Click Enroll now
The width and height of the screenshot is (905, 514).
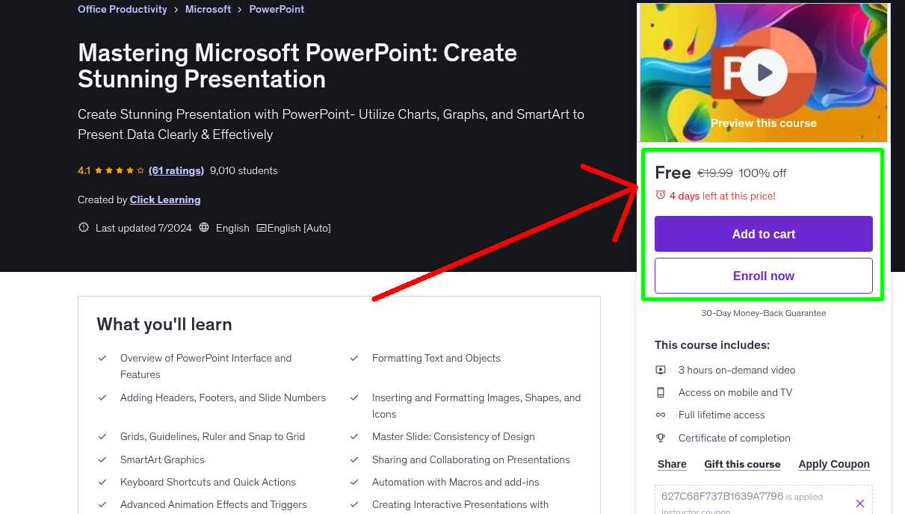(x=763, y=275)
